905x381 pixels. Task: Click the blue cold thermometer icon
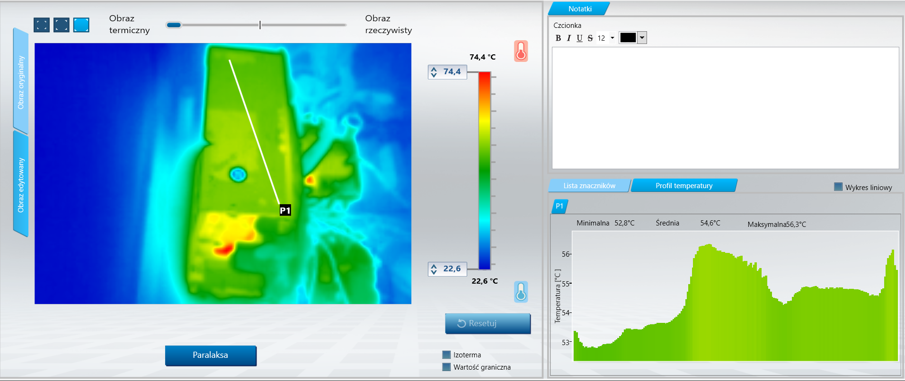tap(521, 292)
